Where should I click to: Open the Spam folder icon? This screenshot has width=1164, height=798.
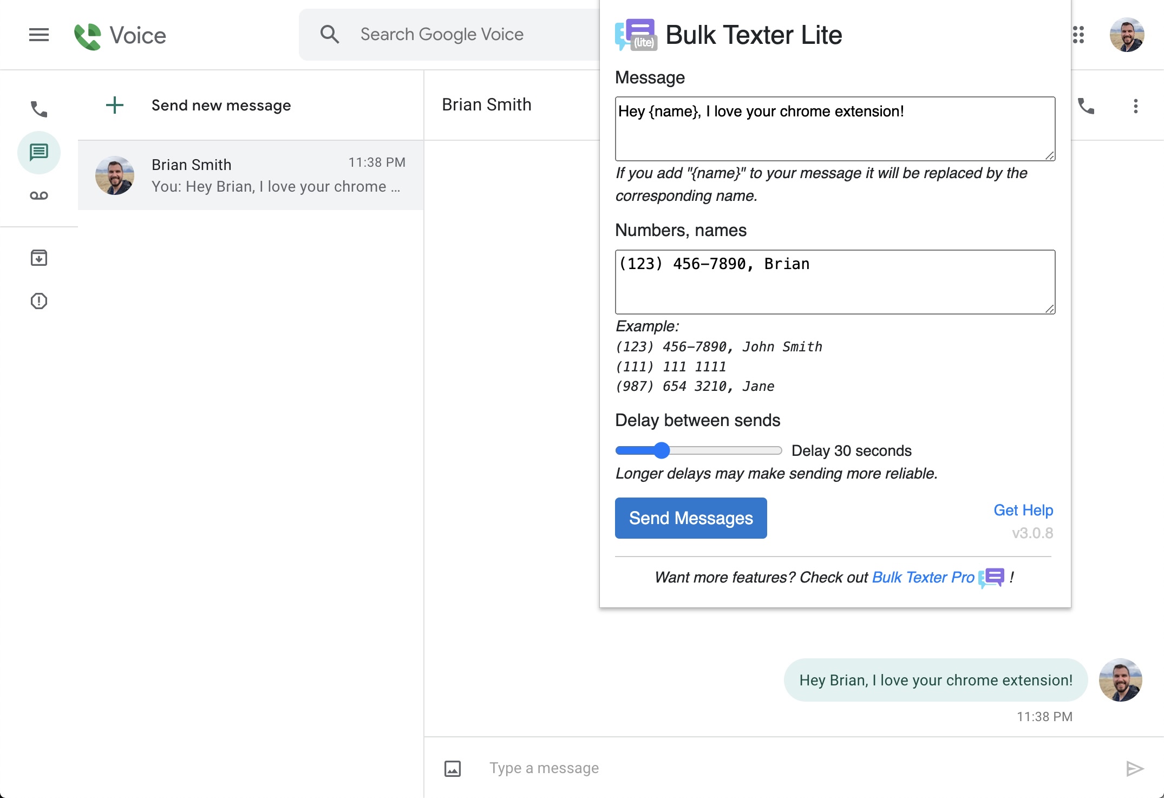click(x=39, y=301)
